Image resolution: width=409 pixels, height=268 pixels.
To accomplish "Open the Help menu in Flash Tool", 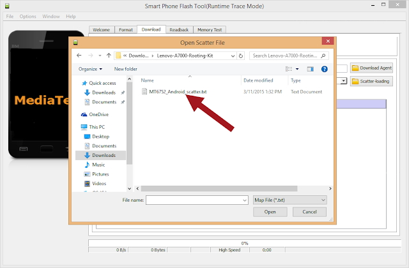I will pyautogui.click(x=71, y=17).
